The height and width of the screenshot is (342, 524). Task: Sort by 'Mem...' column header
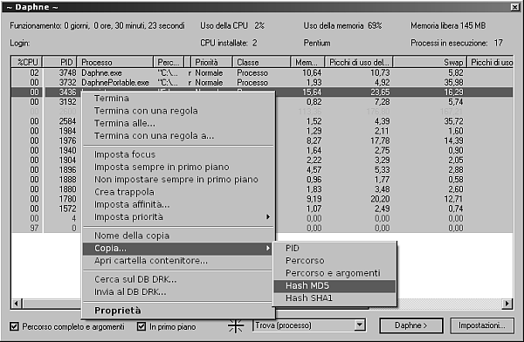(307, 62)
